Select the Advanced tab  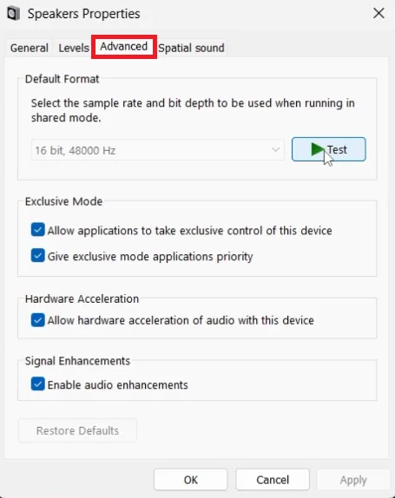click(x=124, y=47)
